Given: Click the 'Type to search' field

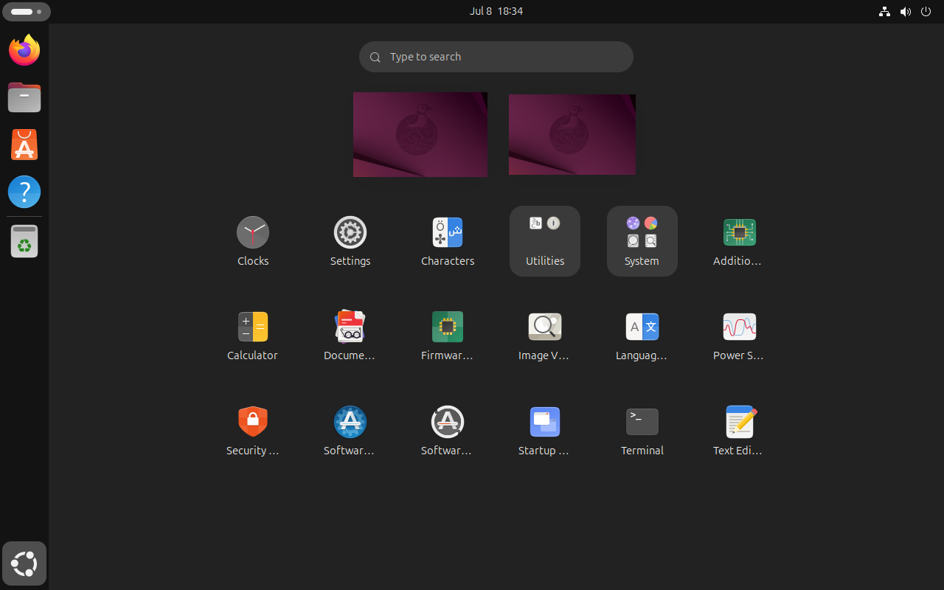Looking at the screenshot, I should coord(496,57).
